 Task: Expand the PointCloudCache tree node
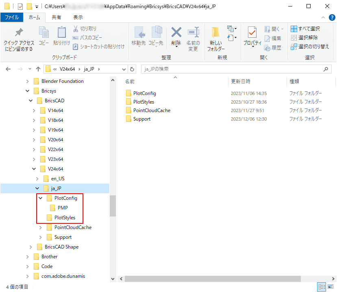[x=40, y=227]
